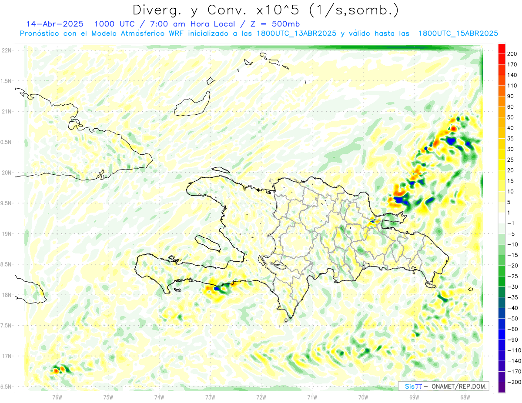Click the white legend swatch between 1 and -1
522x403 pixels.
pos(502,218)
